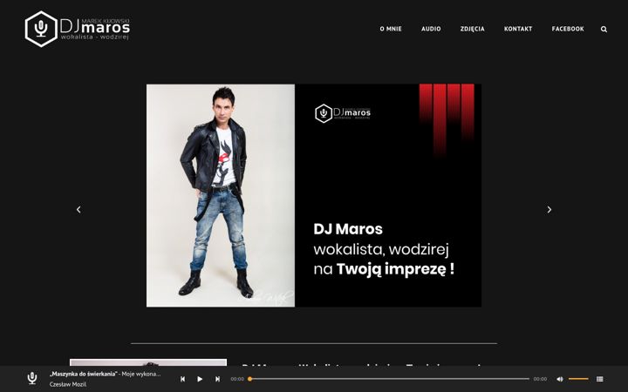
Task: Click the track title "Maszynka do świerkania"
Action: coord(84,374)
